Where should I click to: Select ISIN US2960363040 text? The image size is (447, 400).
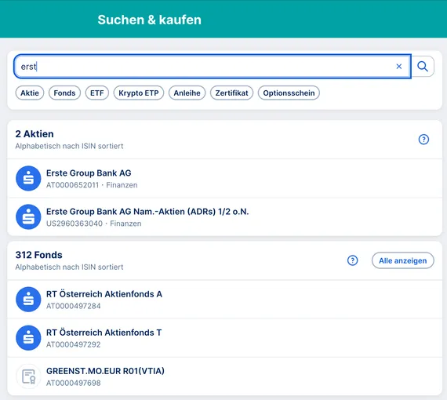click(x=74, y=224)
